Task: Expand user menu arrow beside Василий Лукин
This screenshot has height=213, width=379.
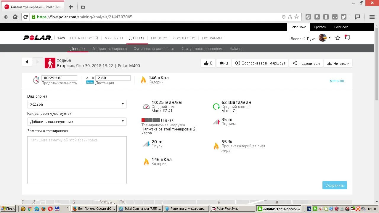Action: point(330,38)
